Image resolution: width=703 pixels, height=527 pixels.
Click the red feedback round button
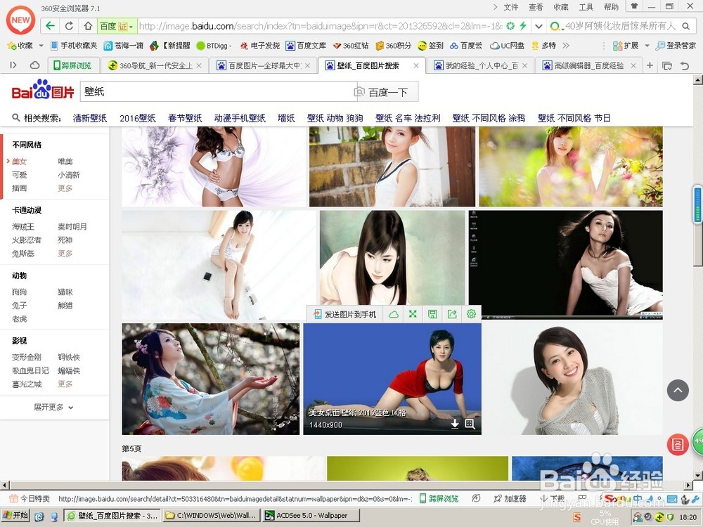(x=678, y=445)
